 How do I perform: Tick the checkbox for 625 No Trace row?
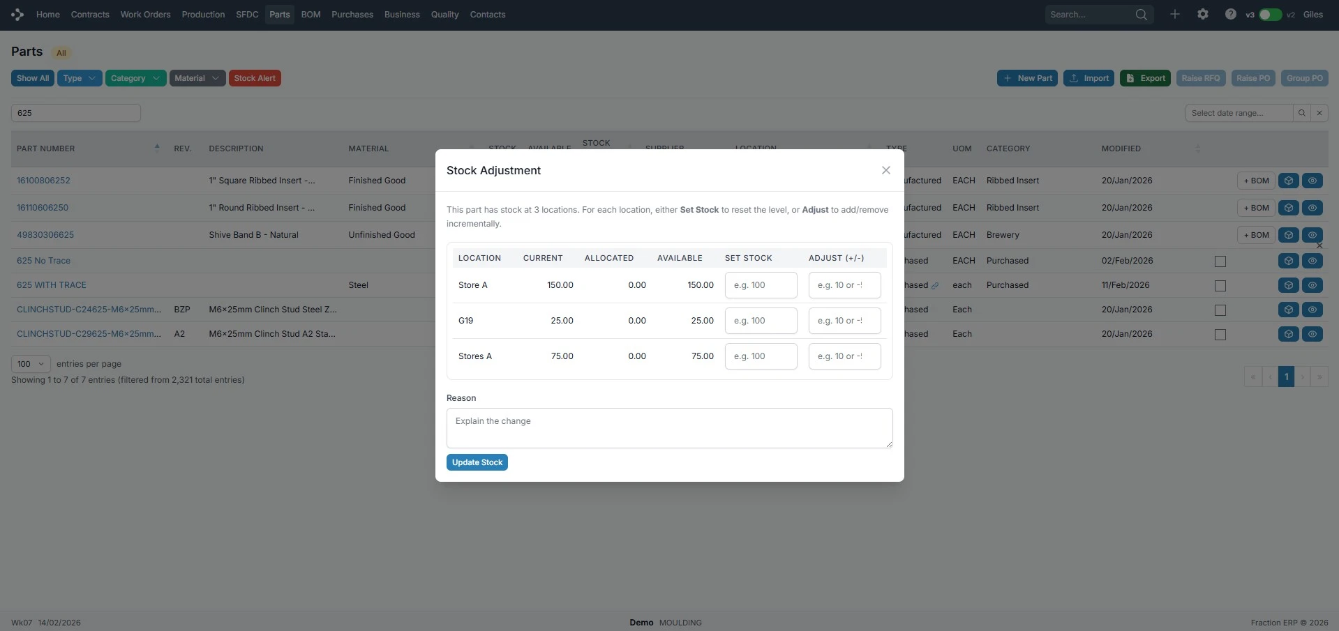pyautogui.click(x=1220, y=261)
